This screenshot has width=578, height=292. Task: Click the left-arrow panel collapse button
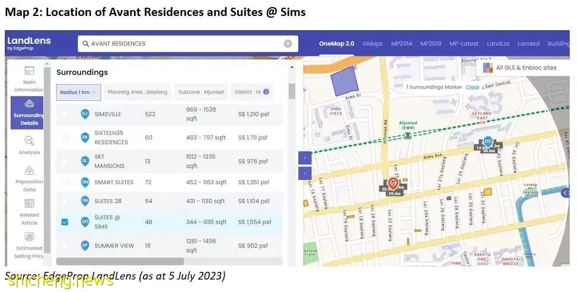click(x=305, y=173)
